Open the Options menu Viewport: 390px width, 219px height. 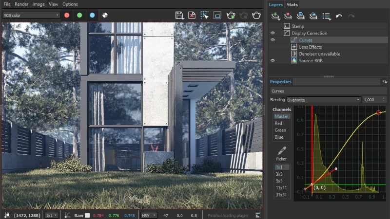70,4
